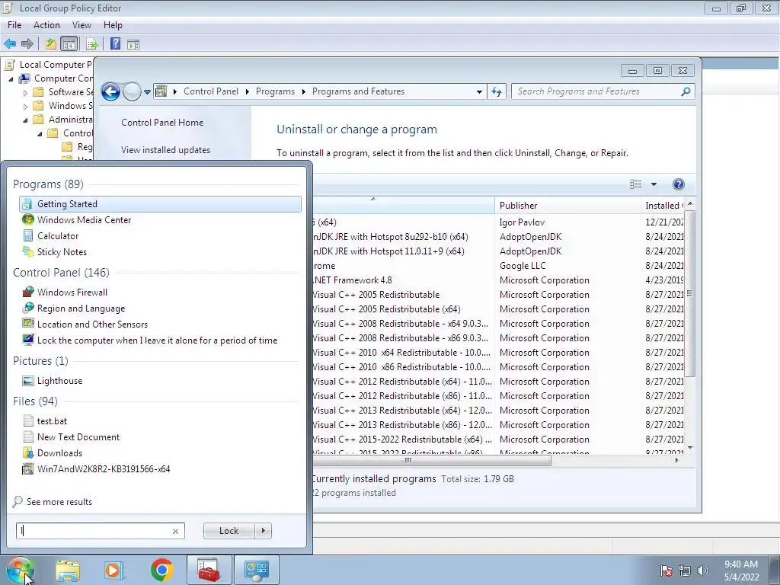Open test.bat file result
This screenshot has width=780, height=585.
point(52,420)
